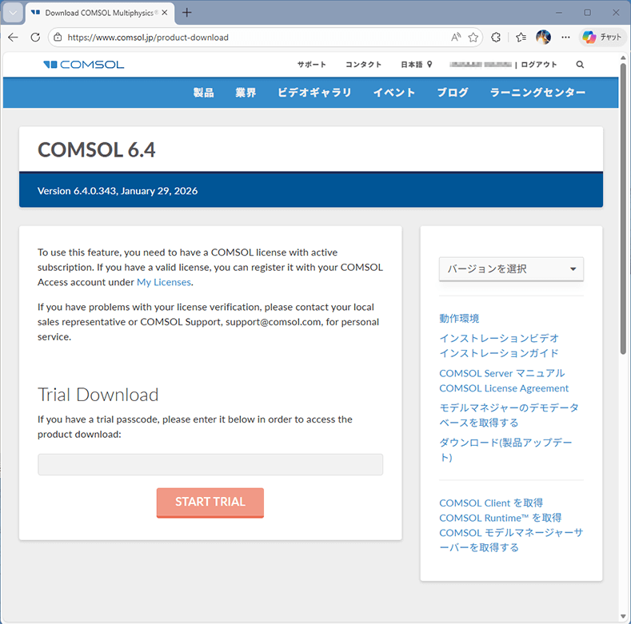This screenshot has height=624, width=631.
Task: Click the browser back arrow
Action: (13, 38)
